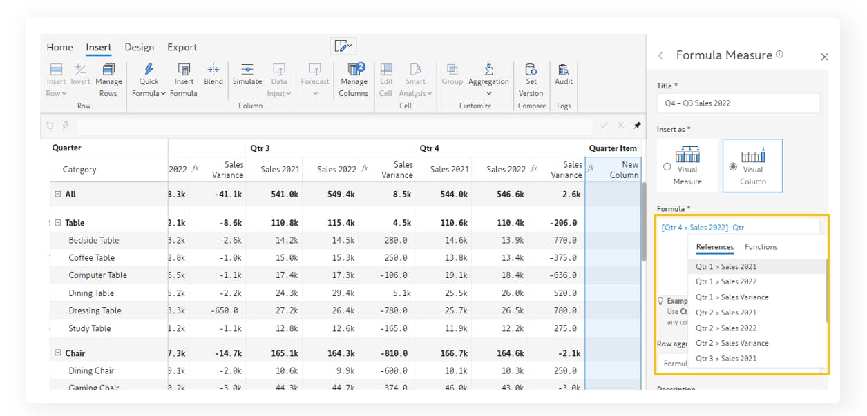Select the Visual Column radio button
The image size is (867, 416).
733,166
